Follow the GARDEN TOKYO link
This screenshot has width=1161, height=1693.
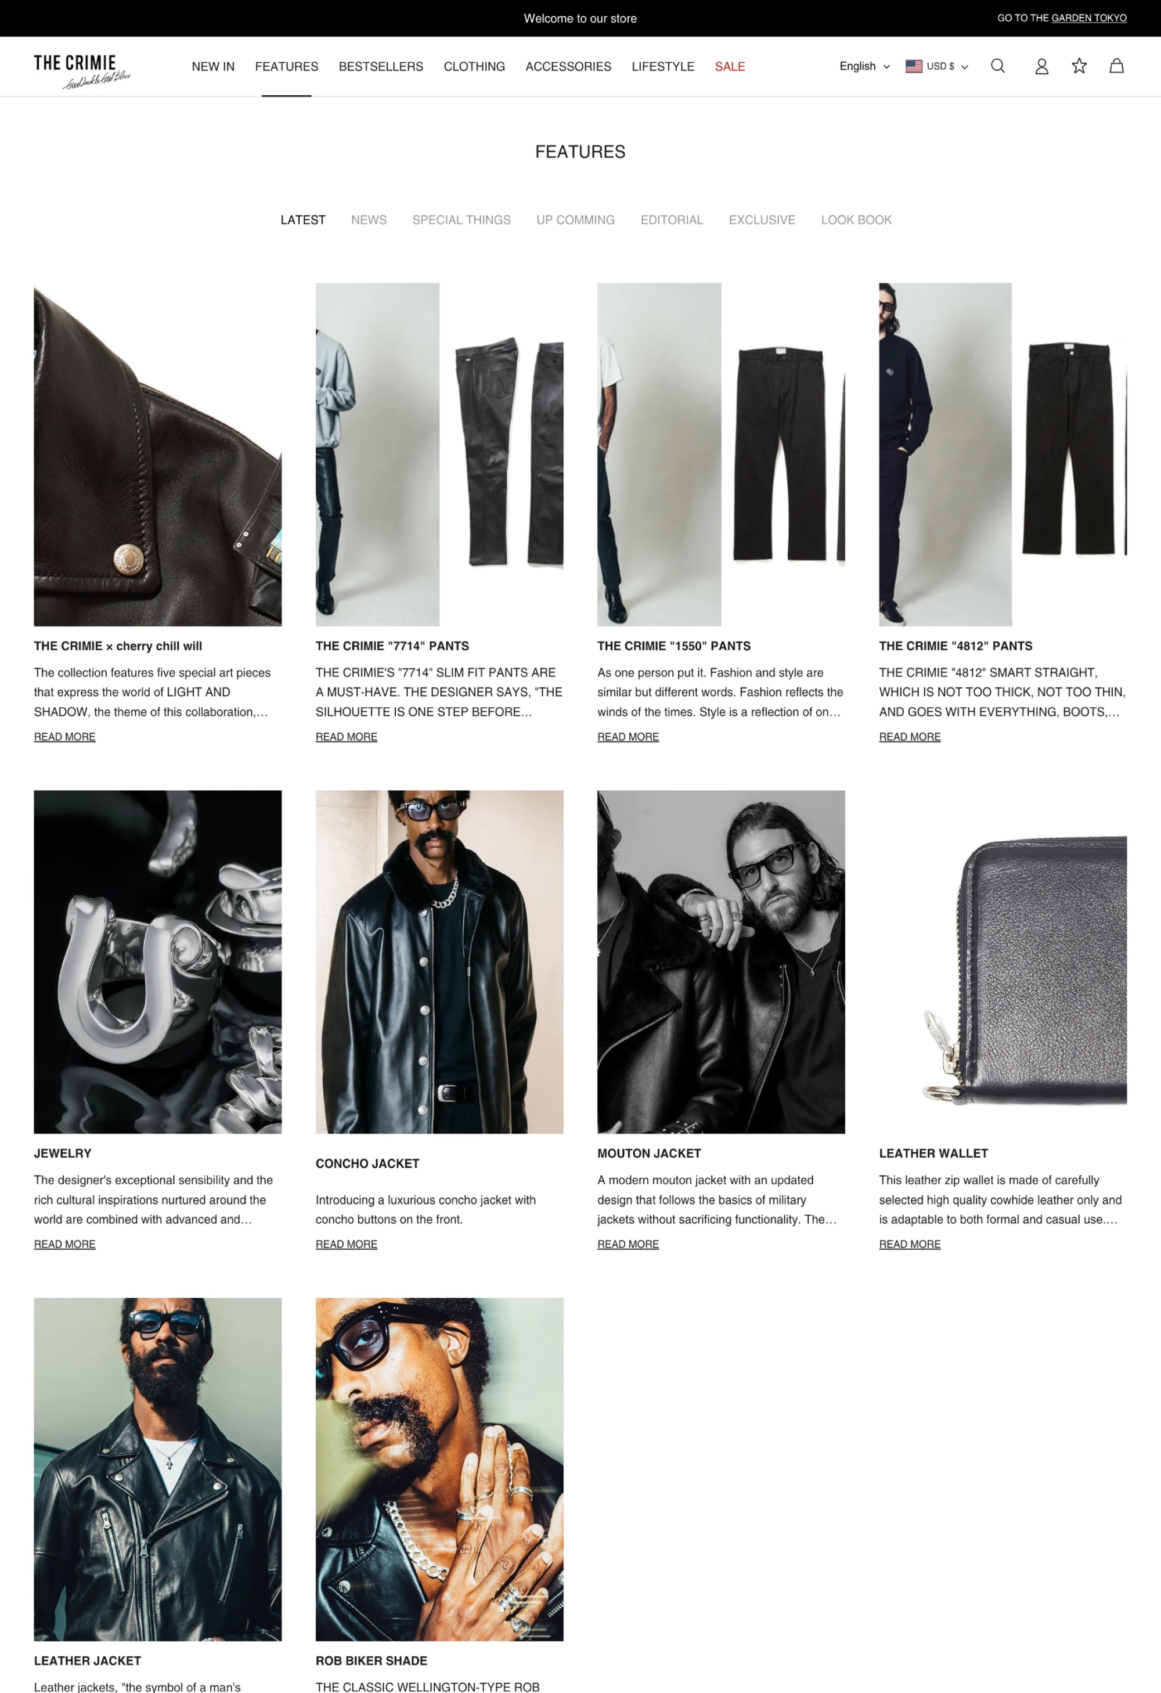click(1088, 18)
